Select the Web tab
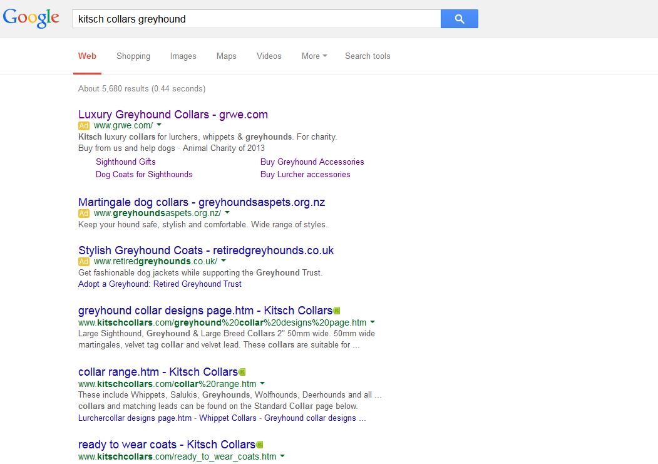Viewport: 658px width, 464px height. click(x=87, y=56)
